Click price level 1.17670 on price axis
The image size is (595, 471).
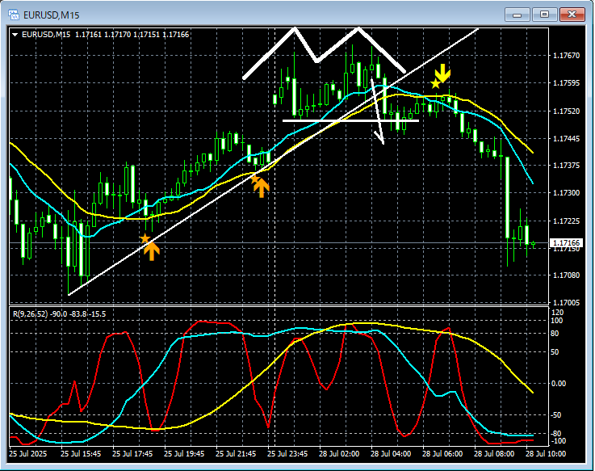pyautogui.click(x=566, y=56)
